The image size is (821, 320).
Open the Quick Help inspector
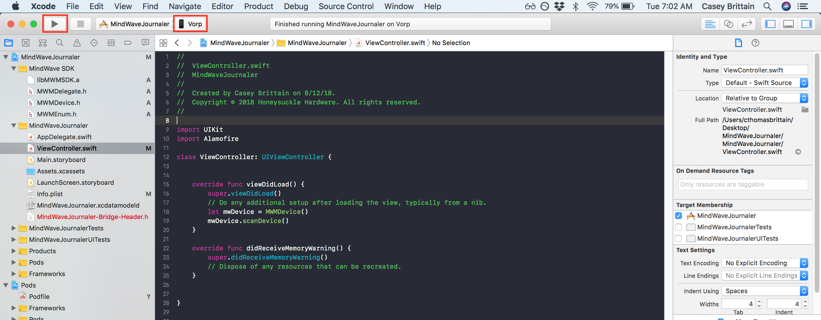[x=755, y=43]
